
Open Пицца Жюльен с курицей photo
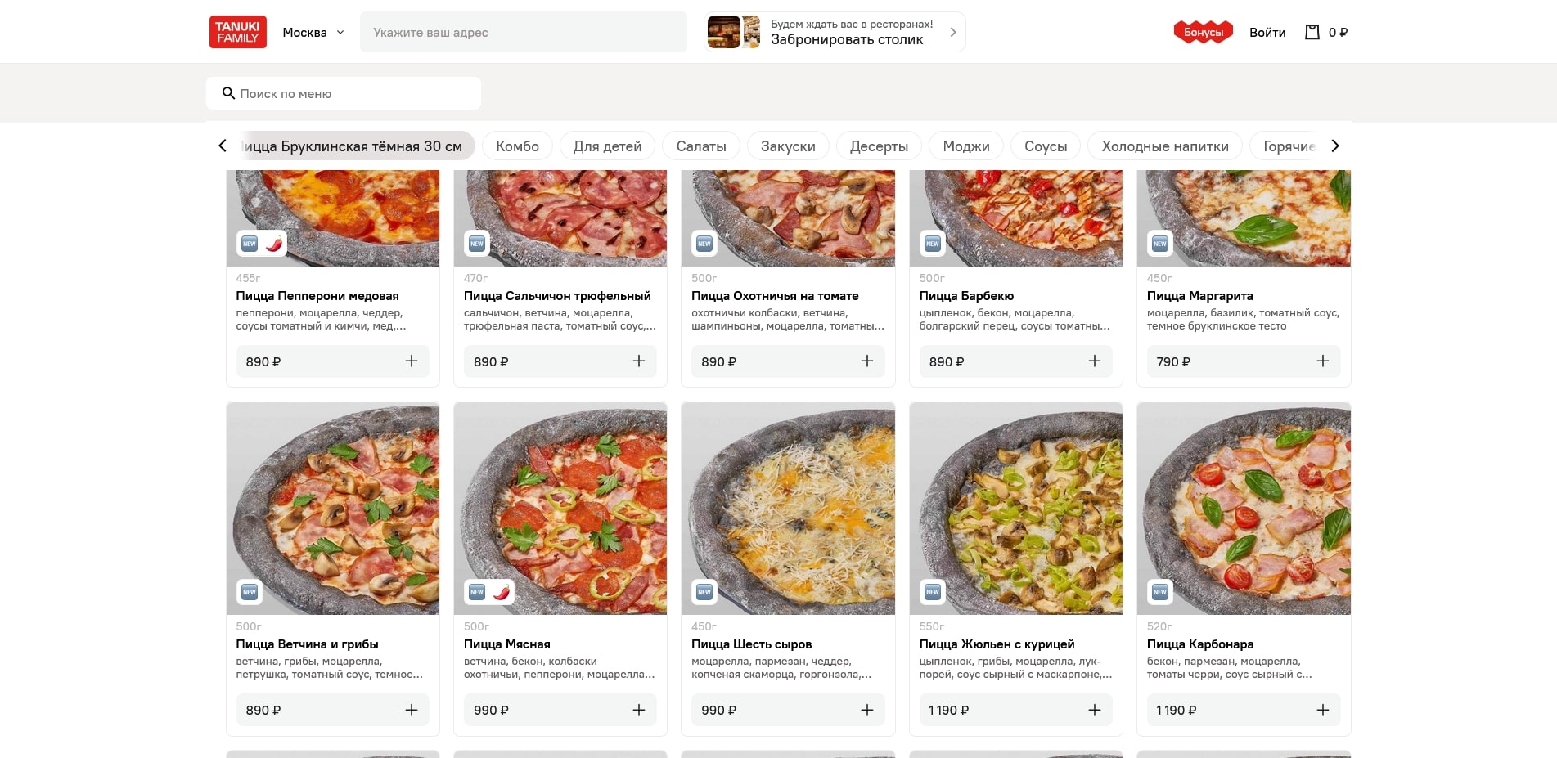[1015, 509]
